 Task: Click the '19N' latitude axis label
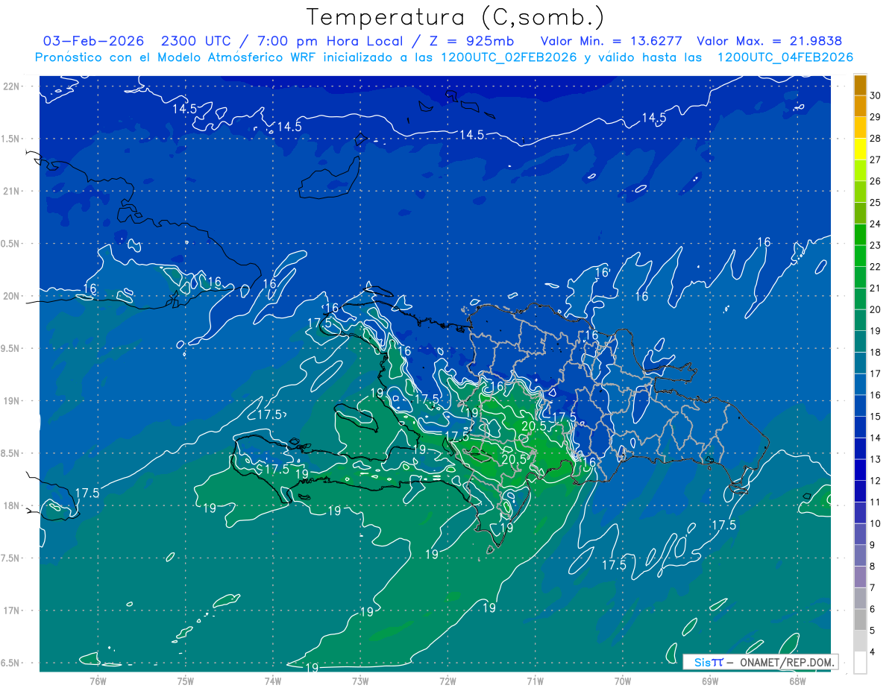(12, 401)
